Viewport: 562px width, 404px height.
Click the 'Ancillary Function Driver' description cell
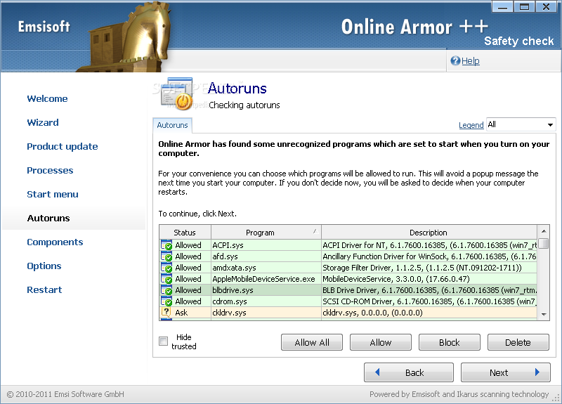[x=429, y=256]
